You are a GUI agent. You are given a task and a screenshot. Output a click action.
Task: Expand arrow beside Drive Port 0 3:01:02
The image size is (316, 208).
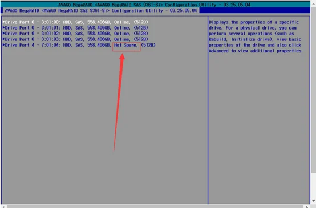tap(3, 33)
